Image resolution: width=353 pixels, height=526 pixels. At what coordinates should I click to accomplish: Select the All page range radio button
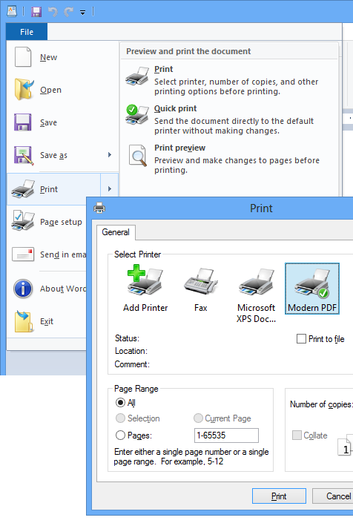click(120, 402)
